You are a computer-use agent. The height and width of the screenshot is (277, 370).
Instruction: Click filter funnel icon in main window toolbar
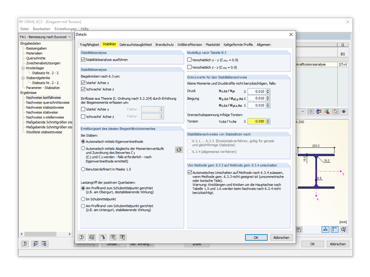click(x=311, y=111)
